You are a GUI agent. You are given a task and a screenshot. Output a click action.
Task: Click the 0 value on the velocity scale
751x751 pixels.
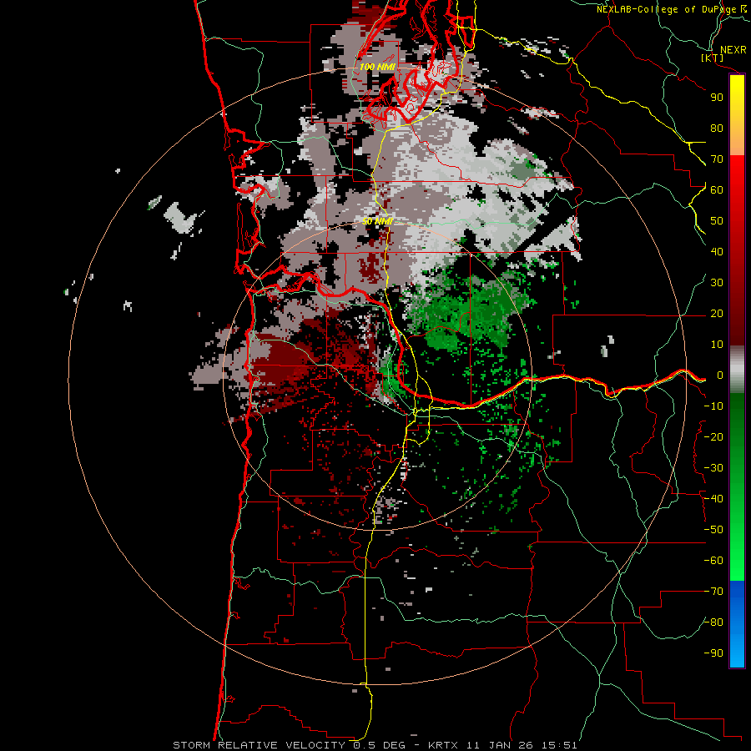click(x=720, y=375)
